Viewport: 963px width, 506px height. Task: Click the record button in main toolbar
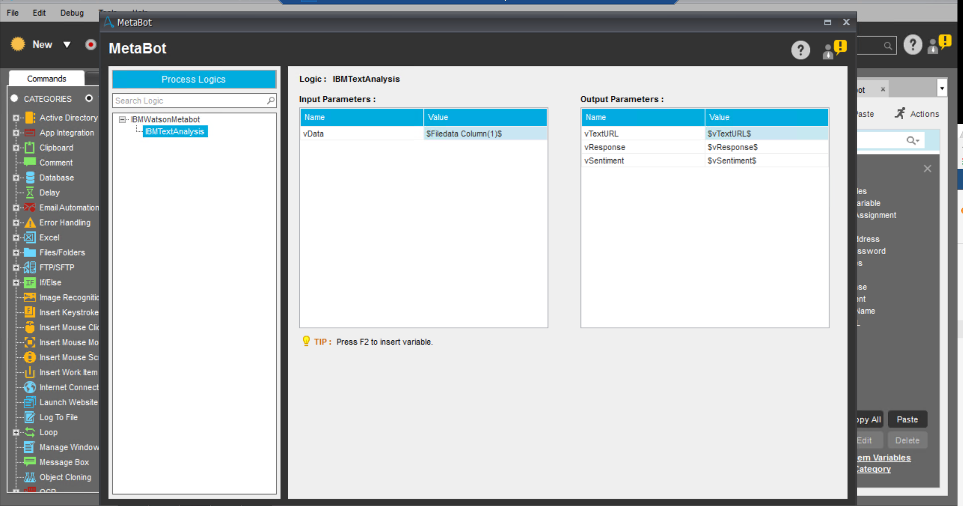[x=90, y=45]
